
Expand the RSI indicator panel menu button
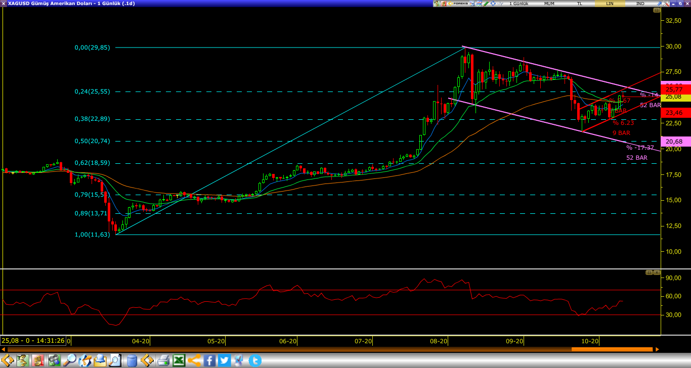click(x=649, y=272)
